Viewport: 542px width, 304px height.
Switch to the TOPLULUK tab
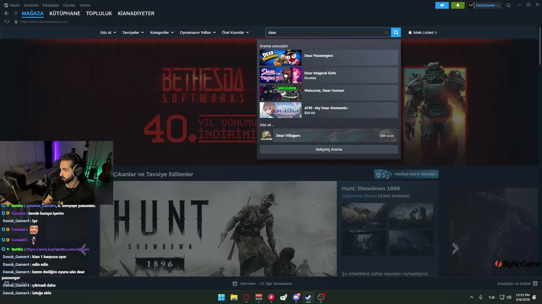tap(99, 14)
